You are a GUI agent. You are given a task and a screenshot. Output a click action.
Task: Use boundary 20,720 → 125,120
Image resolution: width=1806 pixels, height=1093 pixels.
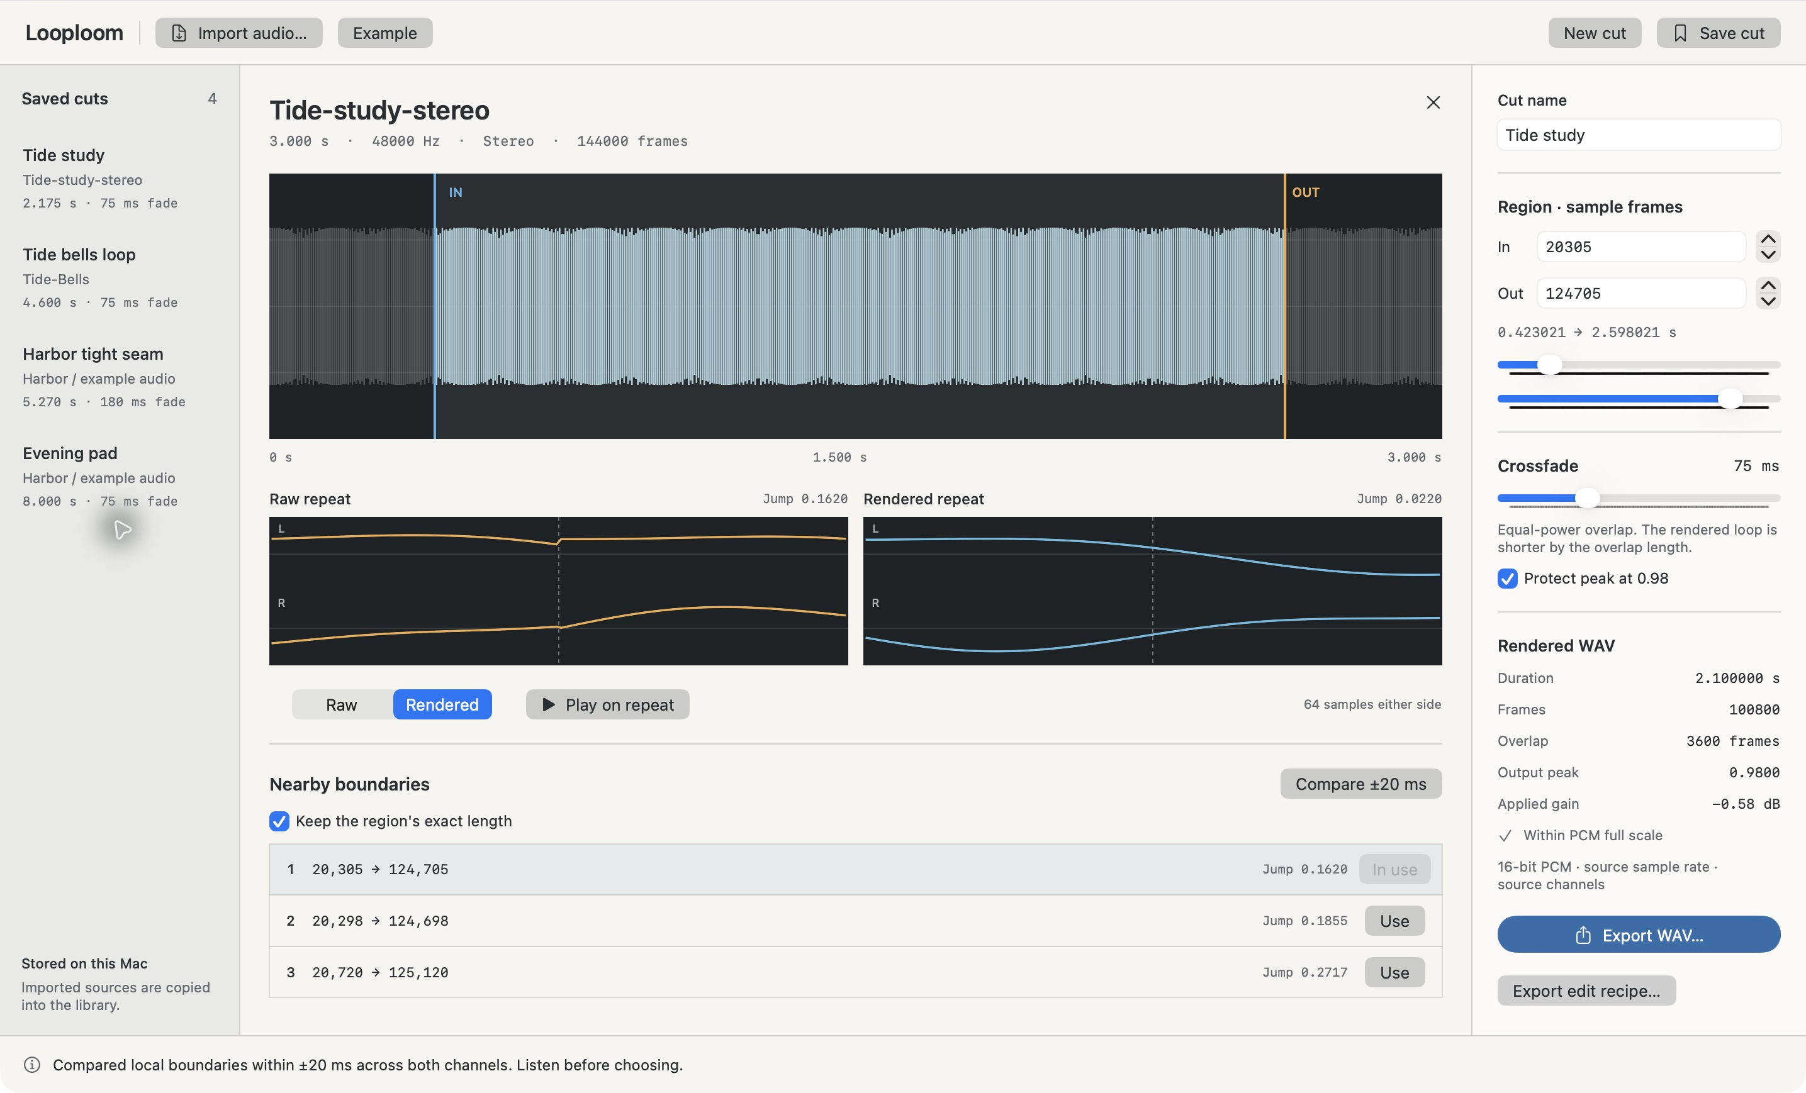[x=1394, y=972]
